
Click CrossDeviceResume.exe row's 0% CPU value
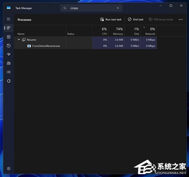[x=105, y=46]
